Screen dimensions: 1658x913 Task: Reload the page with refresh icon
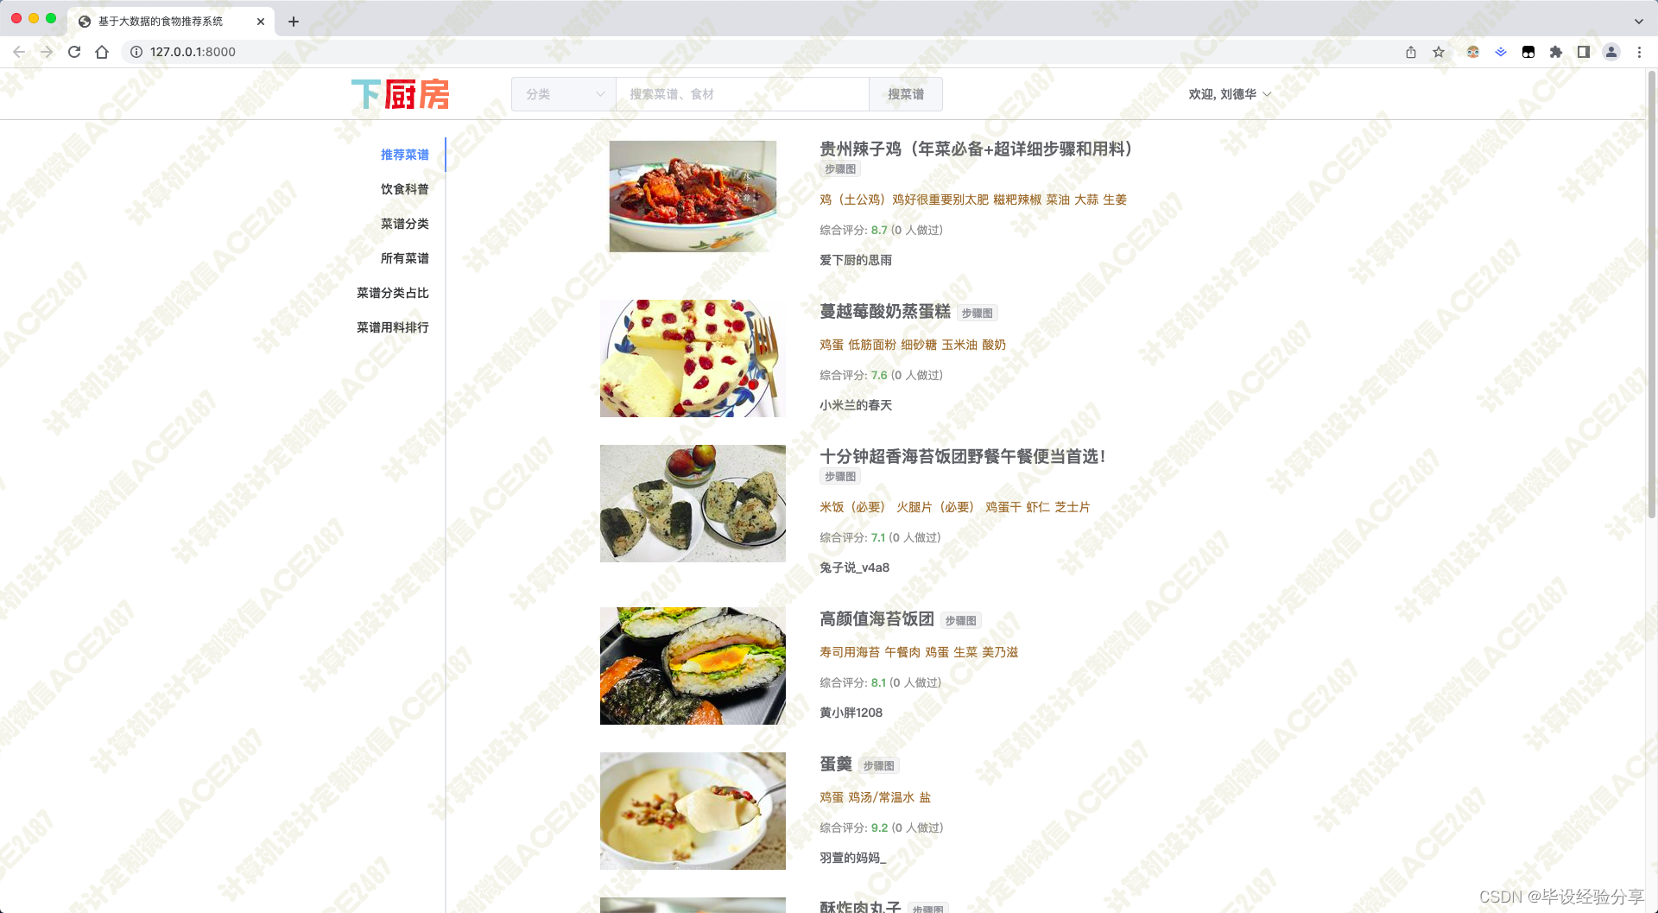coord(74,52)
